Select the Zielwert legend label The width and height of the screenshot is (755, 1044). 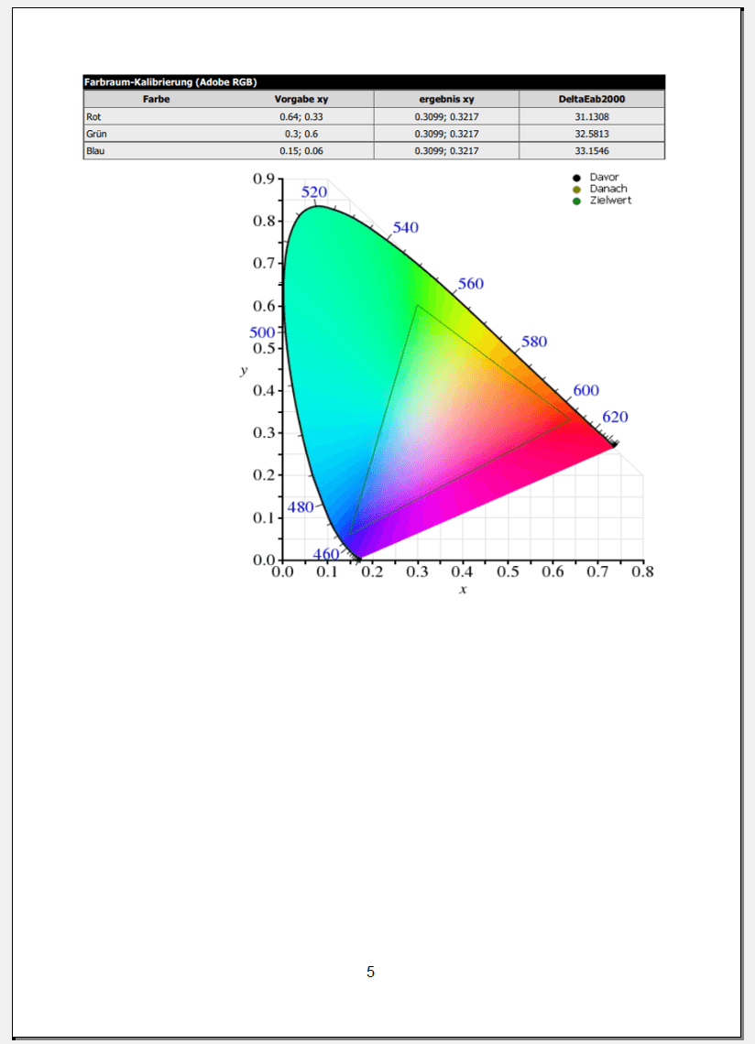pos(610,201)
